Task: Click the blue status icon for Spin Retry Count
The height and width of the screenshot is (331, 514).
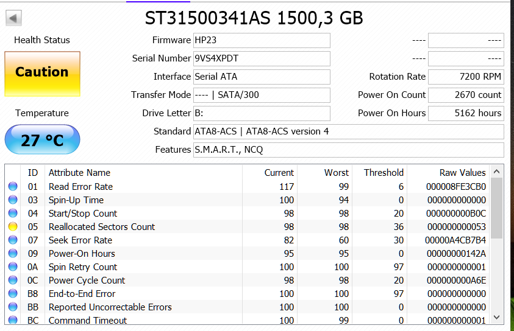Action: (x=13, y=267)
